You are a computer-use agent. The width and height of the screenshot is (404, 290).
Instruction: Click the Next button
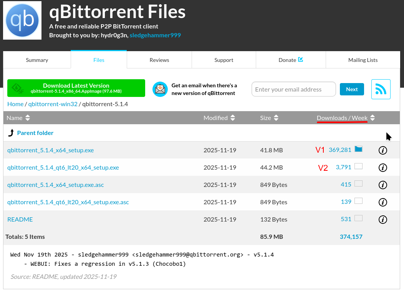tap(352, 89)
